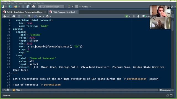Save all open documents

pos(28,7)
